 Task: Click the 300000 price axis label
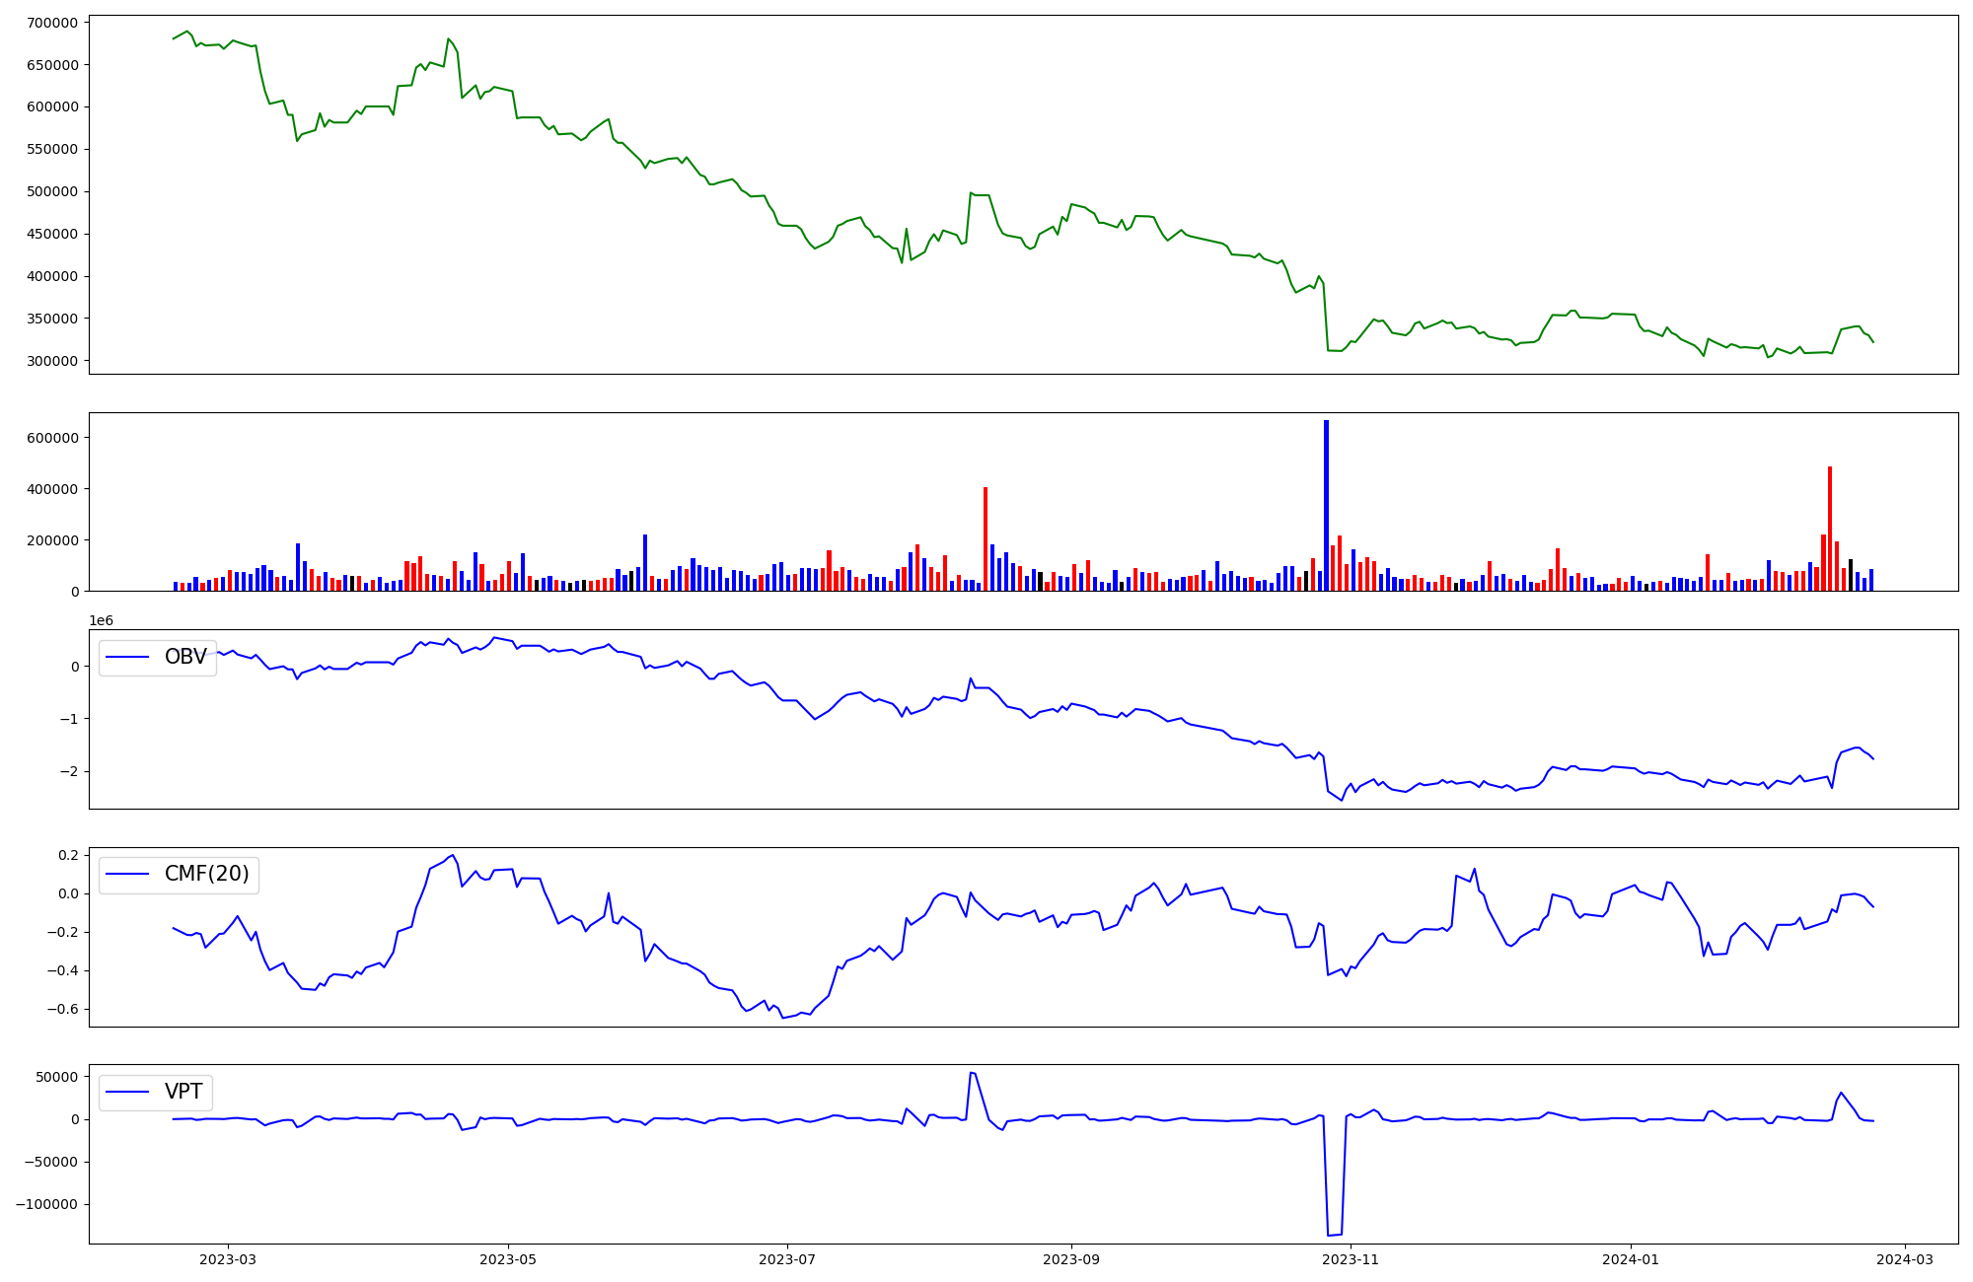tap(51, 361)
